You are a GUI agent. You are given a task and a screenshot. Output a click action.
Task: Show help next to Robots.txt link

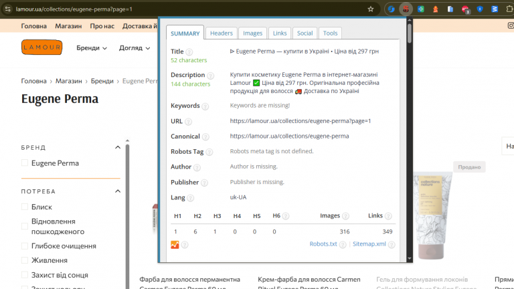tap(343, 245)
